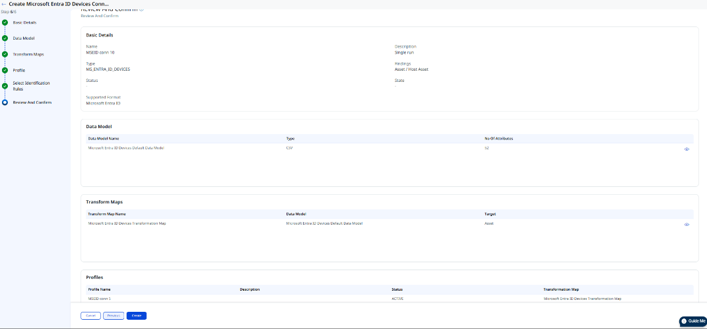Viewport: 707px width, 329px height.
Task: Go to the Transform Maps step
Action: [x=28, y=54]
